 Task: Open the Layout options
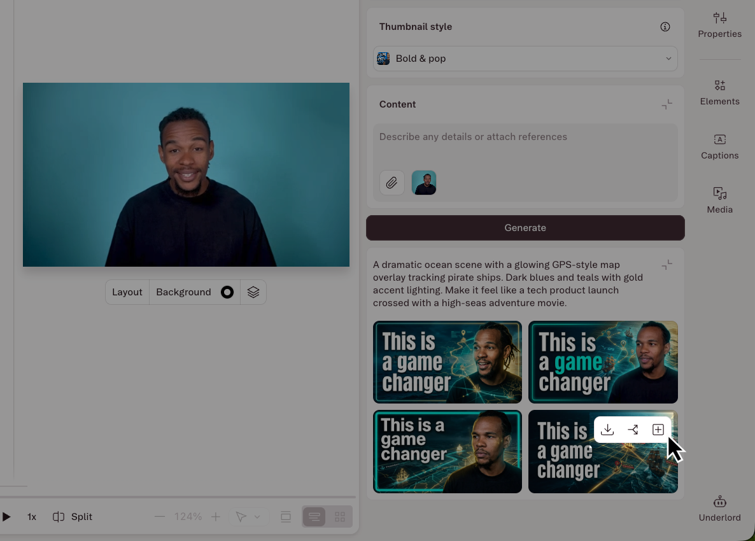[x=127, y=292]
